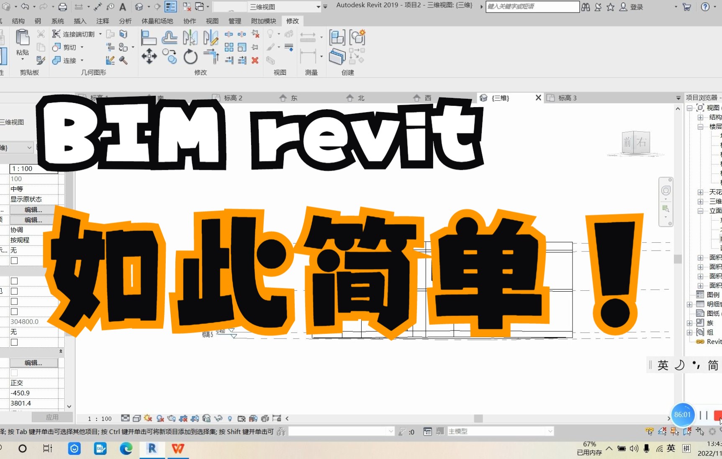Screen dimensions: 722x459
Task: Select the Mirror Draw Axis tool
Action: (211, 38)
